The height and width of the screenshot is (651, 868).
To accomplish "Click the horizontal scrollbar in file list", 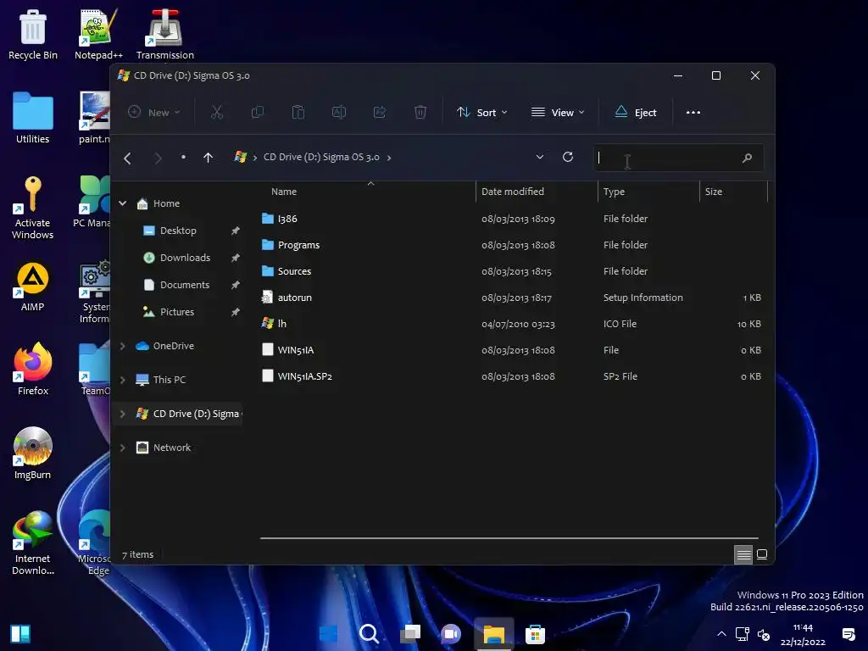I will click(509, 537).
